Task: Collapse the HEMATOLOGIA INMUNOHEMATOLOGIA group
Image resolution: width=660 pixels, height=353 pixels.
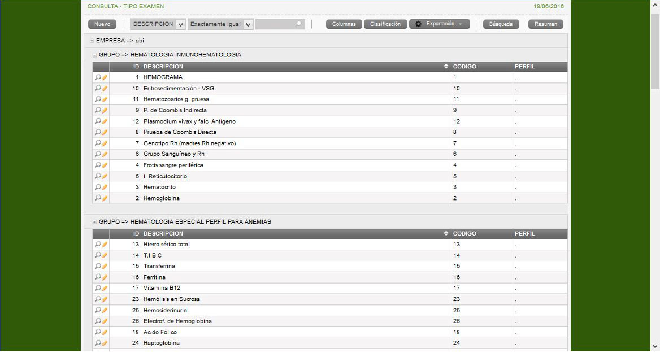Action: (x=95, y=55)
